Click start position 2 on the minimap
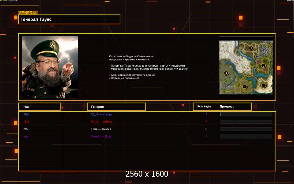Image resolution: width=294 pixels, height=184 pixels. (263, 66)
